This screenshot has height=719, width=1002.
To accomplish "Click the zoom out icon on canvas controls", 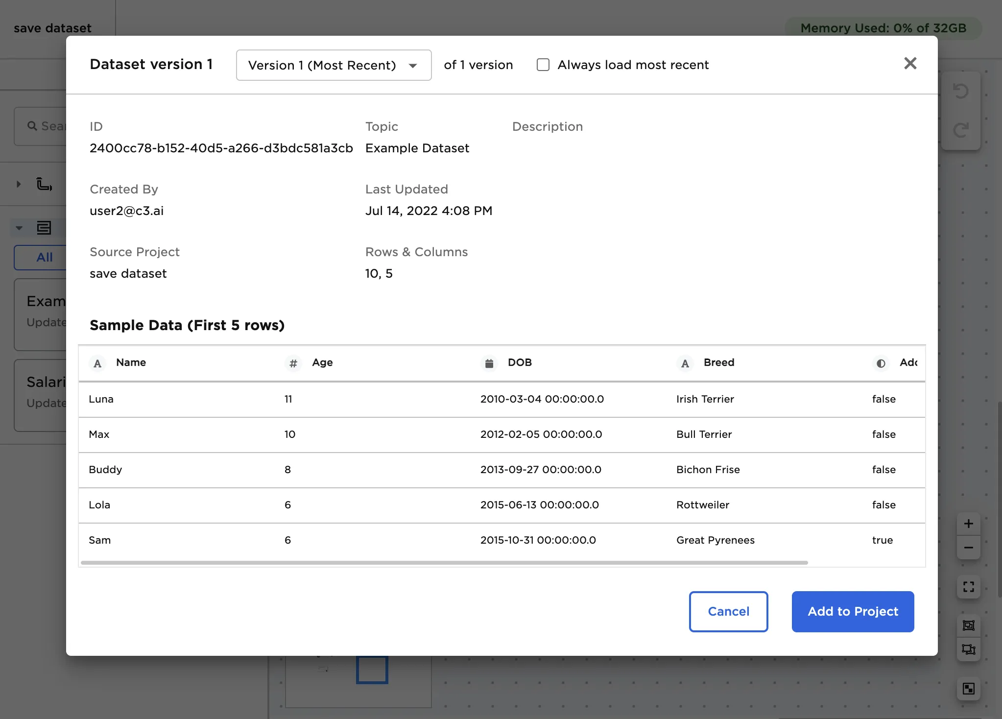I will click(x=969, y=548).
